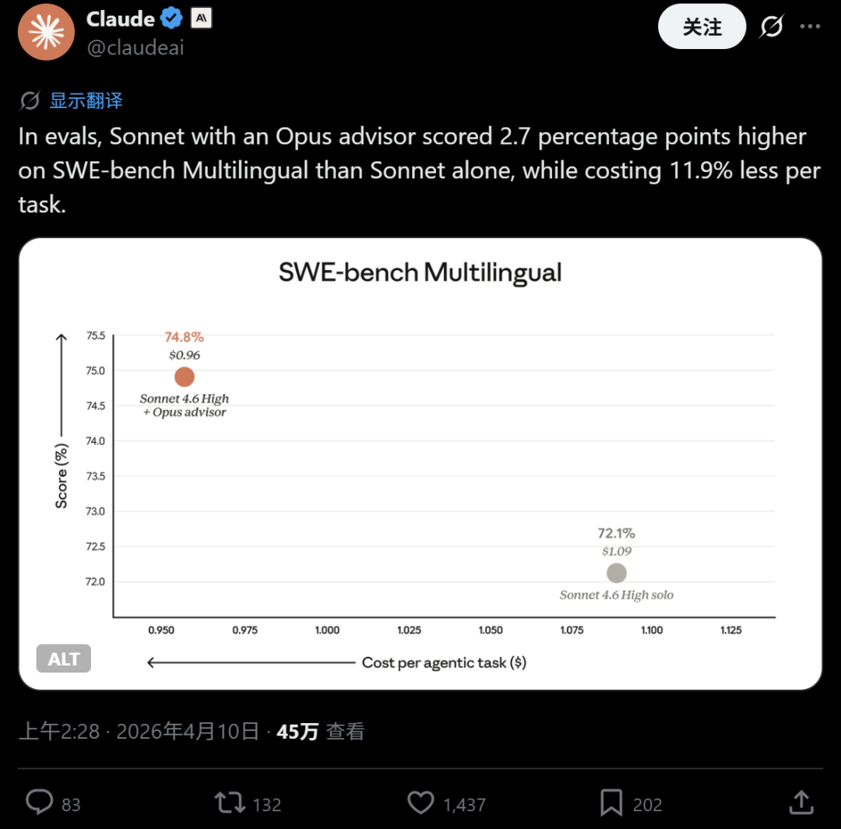Image resolution: width=841 pixels, height=829 pixels.
Task: Click the Anthropic affiliation badge
Action: [x=201, y=19]
